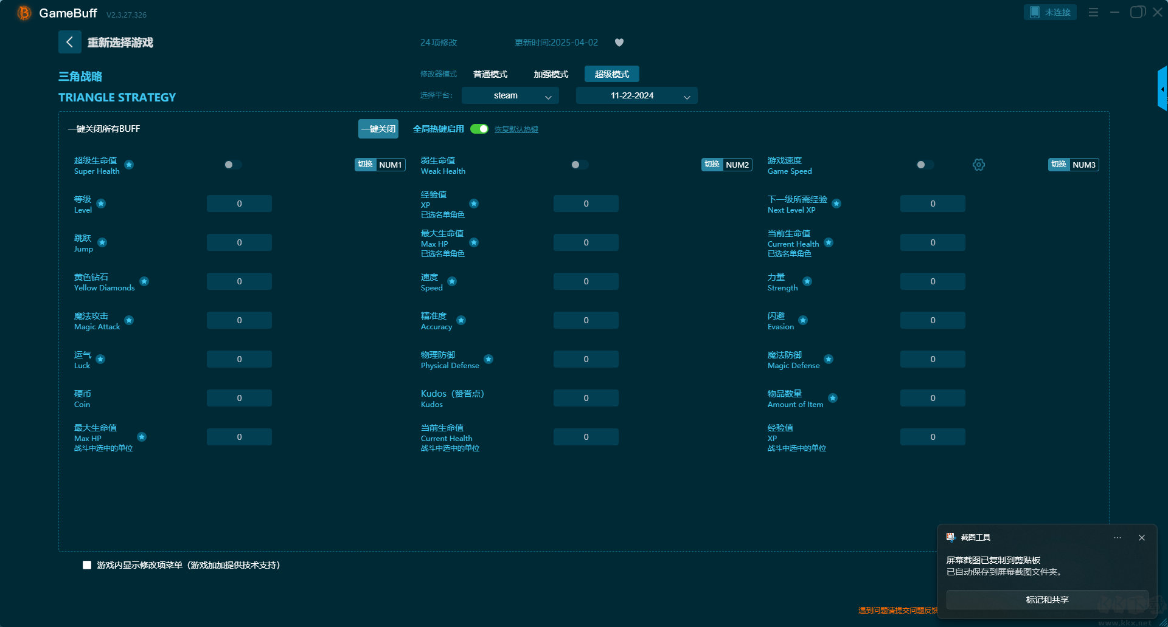This screenshot has height=627, width=1168.
Task: Click the 未连接 connection status icon
Action: pyautogui.click(x=1034, y=12)
